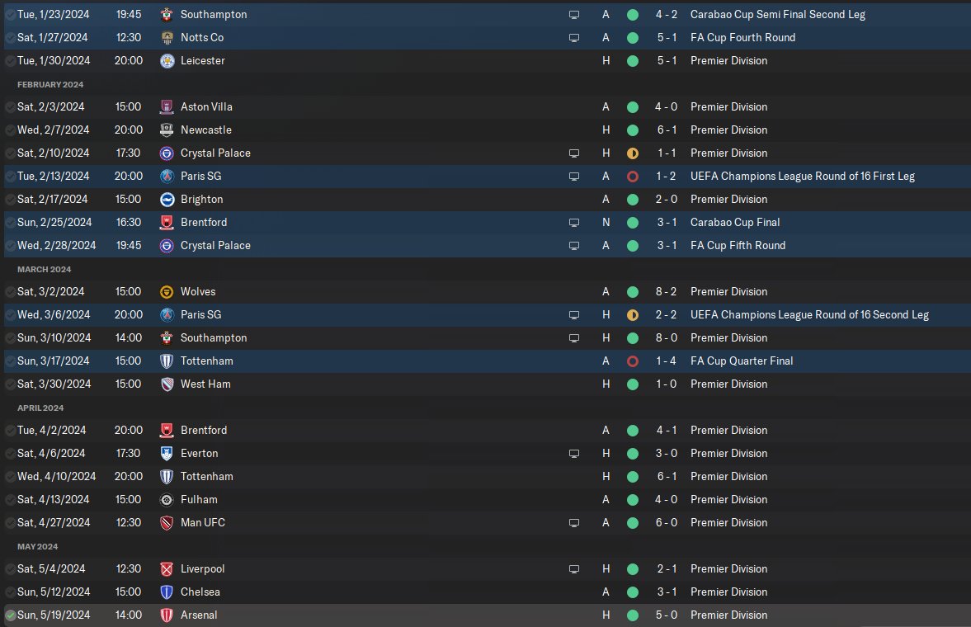Toggle the check circle beside Tue, 4/2/2024
Screen dimensions: 971x627
(x=10, y=431)
